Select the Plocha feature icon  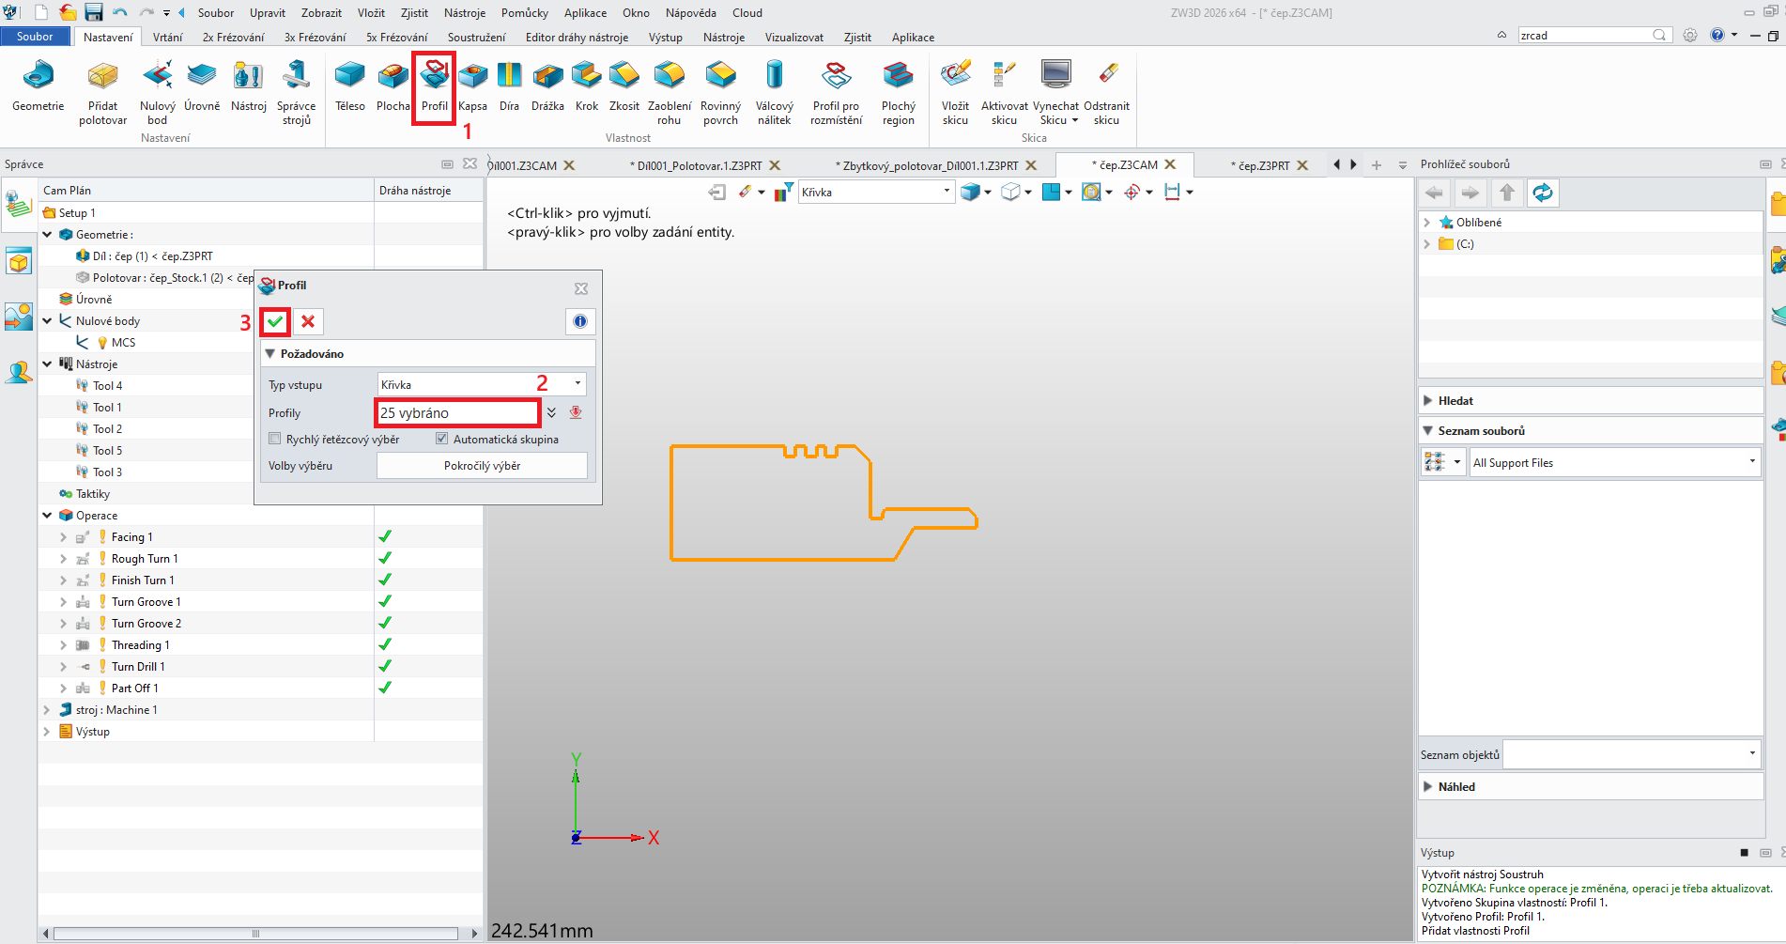click(x=393, y=86)
